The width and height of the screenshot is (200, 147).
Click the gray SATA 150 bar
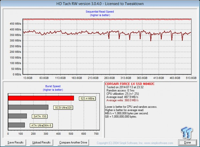17,116
